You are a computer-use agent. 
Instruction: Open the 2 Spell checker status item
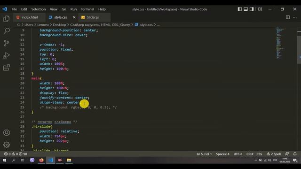click(x=274, y=154)
